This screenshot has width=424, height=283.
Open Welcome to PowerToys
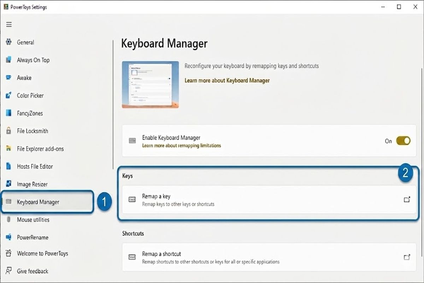click(x=42, y=253)
